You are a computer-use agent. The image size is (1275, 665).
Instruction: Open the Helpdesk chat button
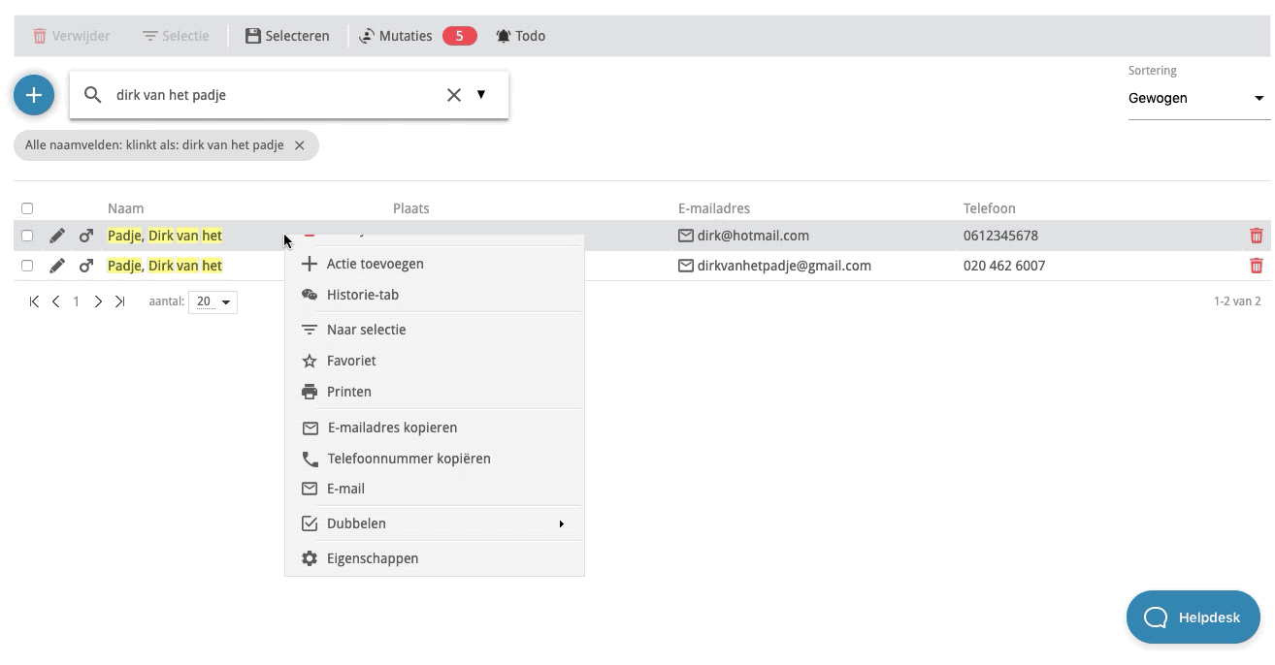point(1193,617)
